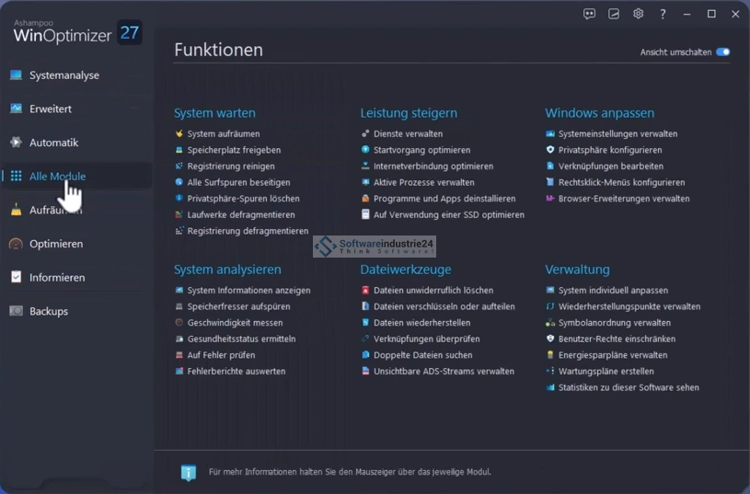Click the help question mark icon
The width and height of the screenshot is (750, 494).
[663, 14]
